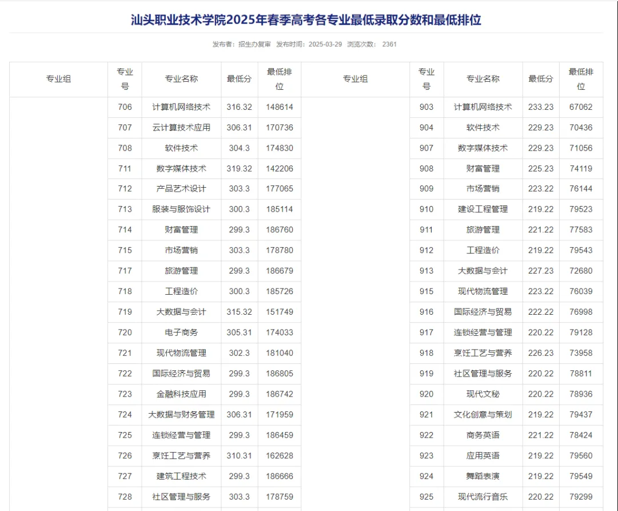Select major number 903 cell
This screenshot has height=511, width=618.
(426, 107)
